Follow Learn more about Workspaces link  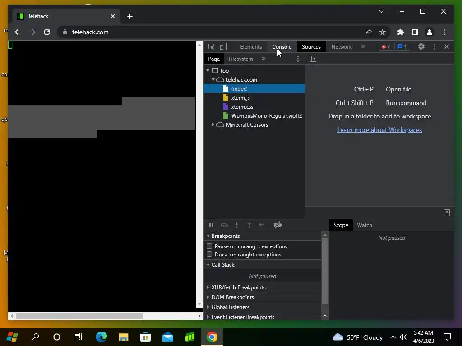click(x=379, y=130)
